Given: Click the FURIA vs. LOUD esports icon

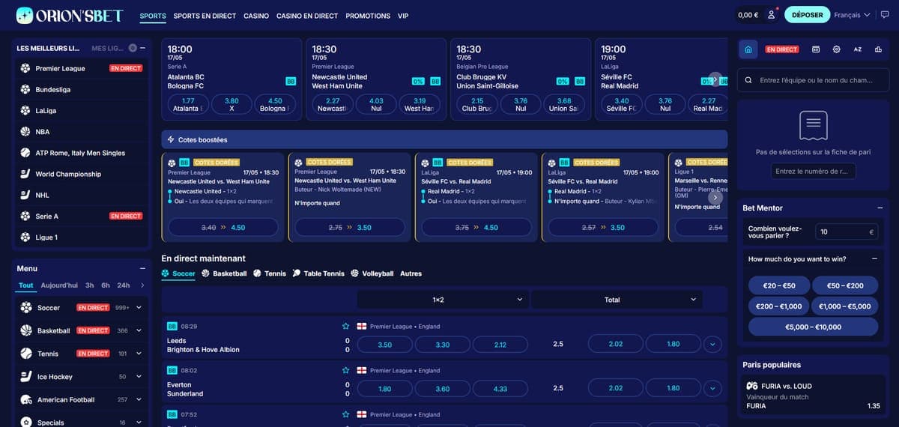Looking at the screenshot, I should (x=752, y=386).
